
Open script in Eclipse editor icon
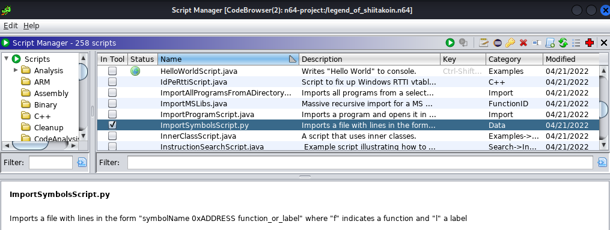(x=497, y=43)
